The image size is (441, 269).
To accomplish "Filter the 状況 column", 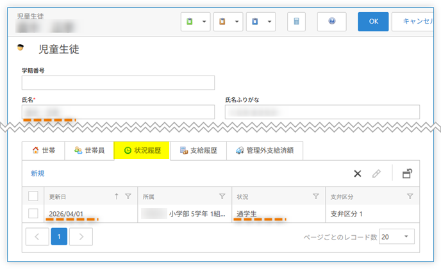I will (316, 196).
